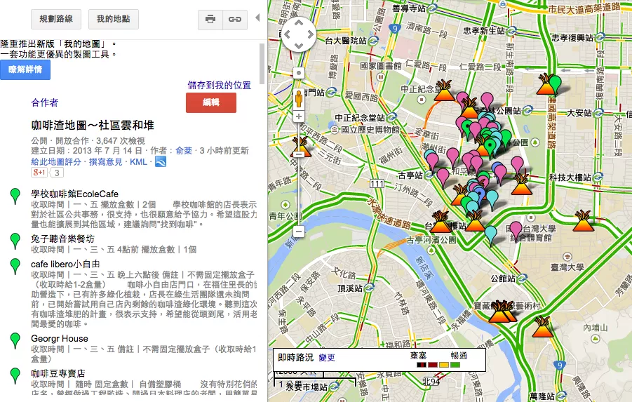Click compost marker left of zoom slider
This screenshot has width=632, height=402.
300,147
